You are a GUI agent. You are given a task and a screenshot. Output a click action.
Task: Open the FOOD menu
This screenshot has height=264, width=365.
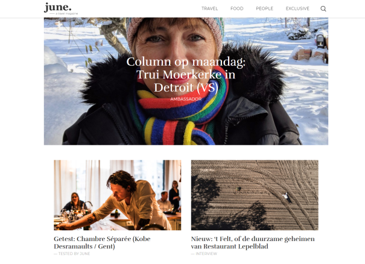coord(236,8)
